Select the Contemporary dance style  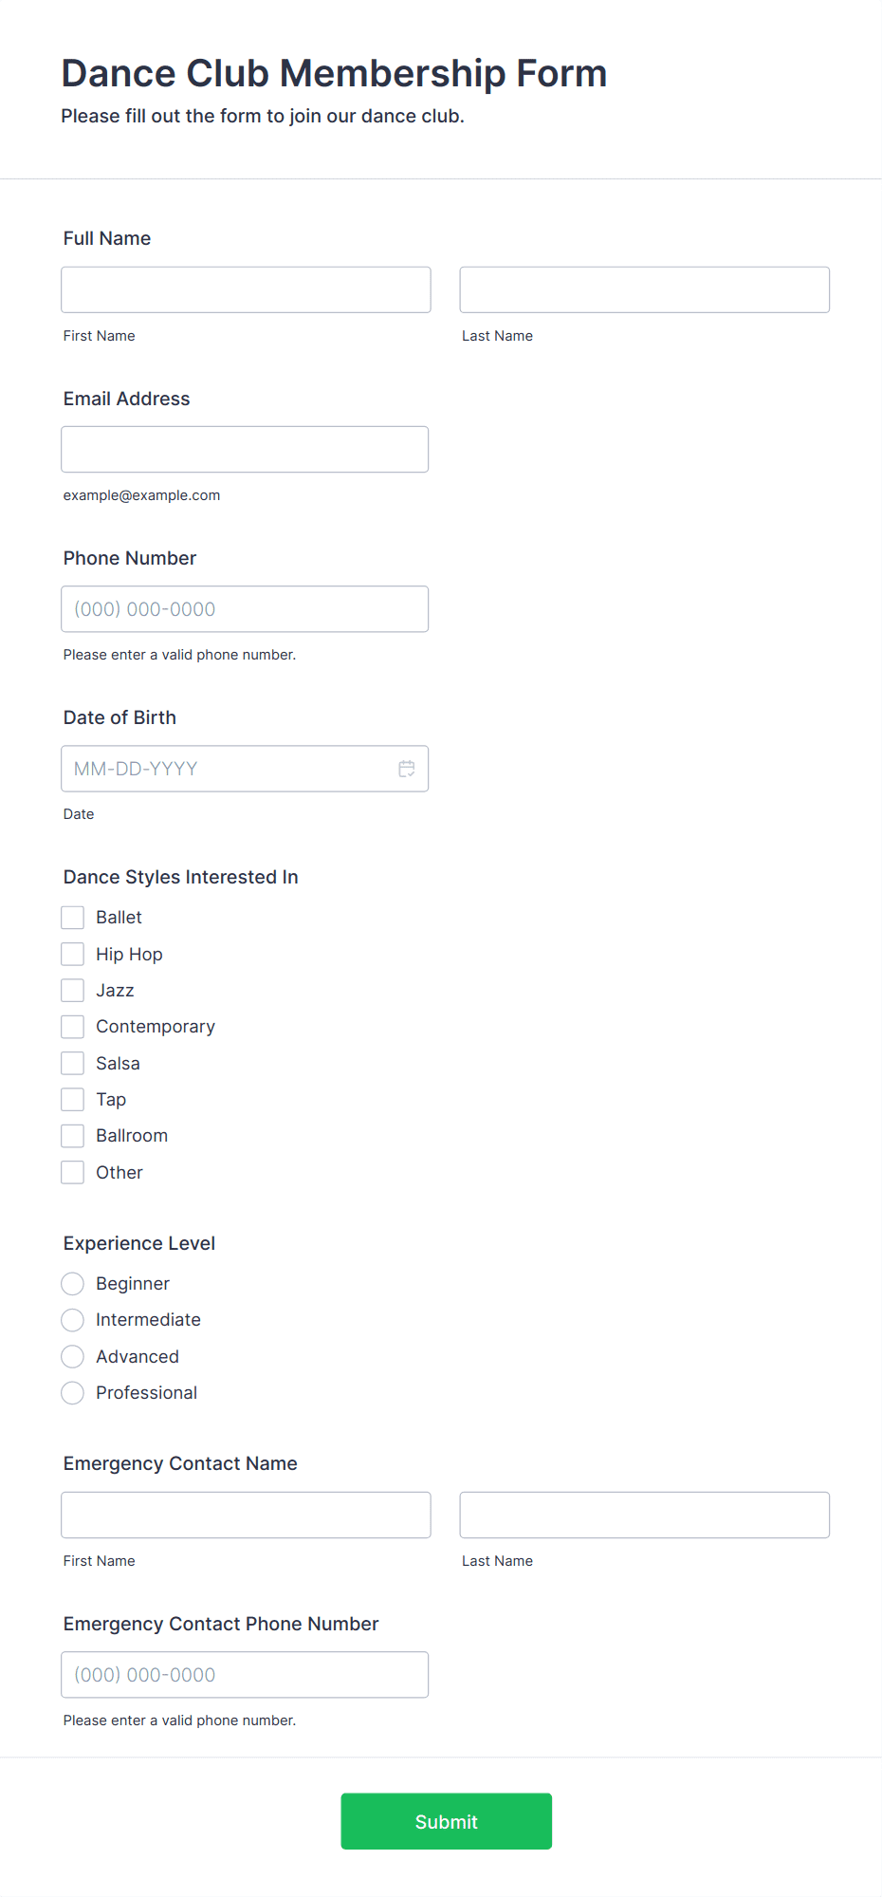[72, 1027]
